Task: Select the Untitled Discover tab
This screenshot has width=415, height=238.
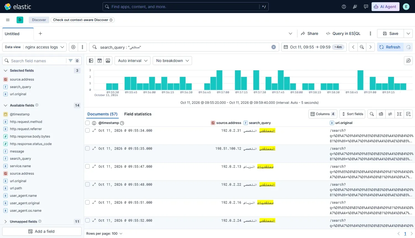Action: [x=18, y=34]
